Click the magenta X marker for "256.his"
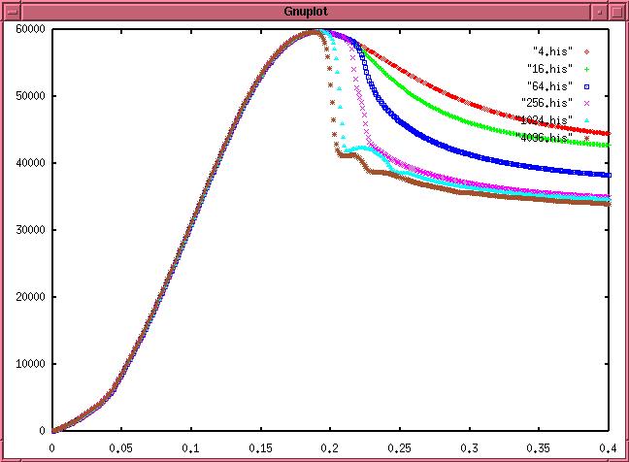The image size is (629, 462). pos(587,103)
